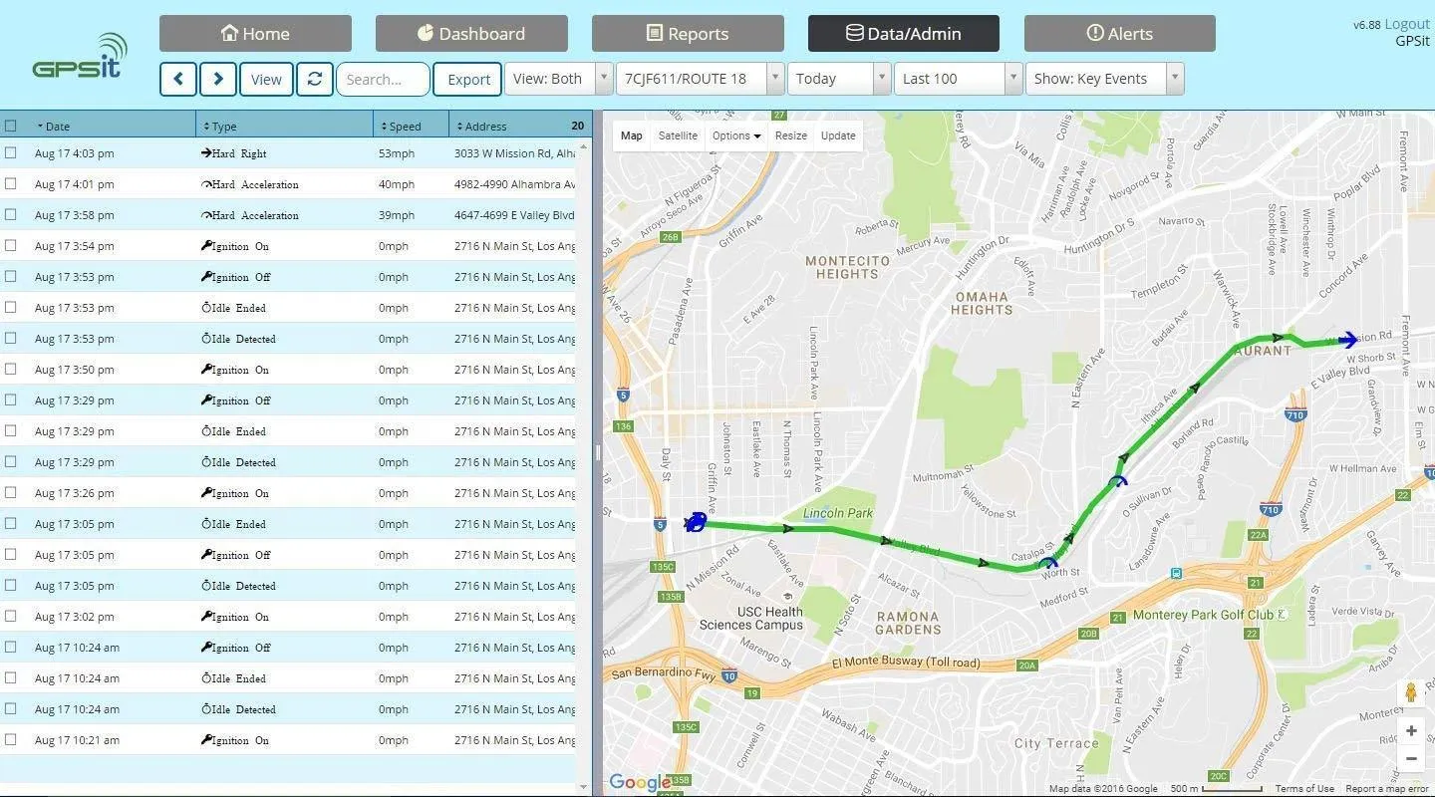Click the table's vertical scrollbar up arrow
This screenshot has height=797, width=1435.
(x=584, y=146)
